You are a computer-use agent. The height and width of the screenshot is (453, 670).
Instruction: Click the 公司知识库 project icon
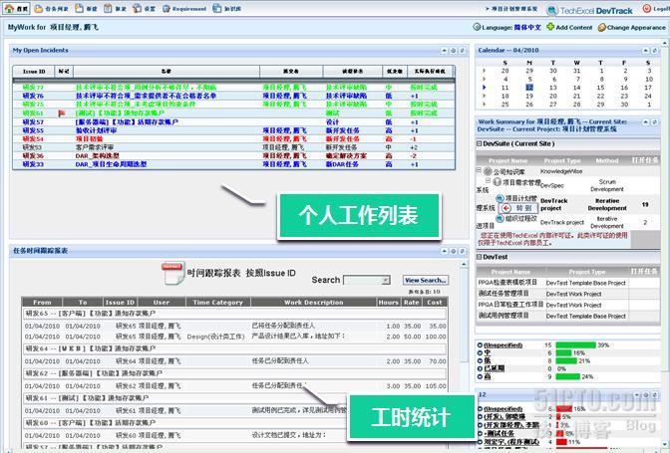488,171
